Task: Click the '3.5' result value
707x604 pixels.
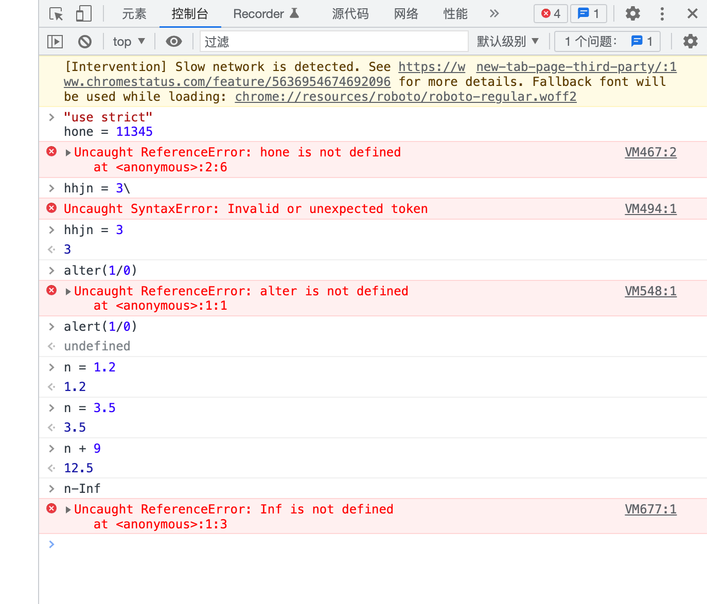Action: [x=75, y=428]
